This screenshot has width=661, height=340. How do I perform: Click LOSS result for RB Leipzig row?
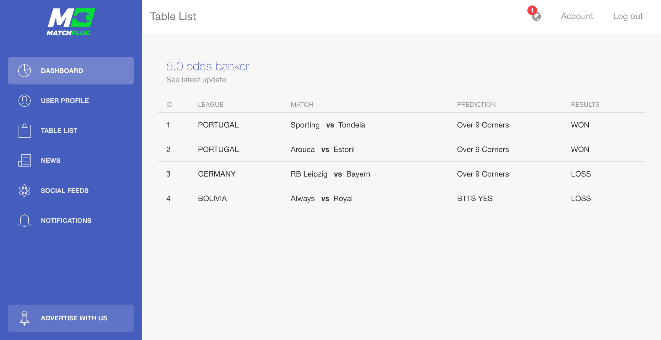(x=581, y=174)
